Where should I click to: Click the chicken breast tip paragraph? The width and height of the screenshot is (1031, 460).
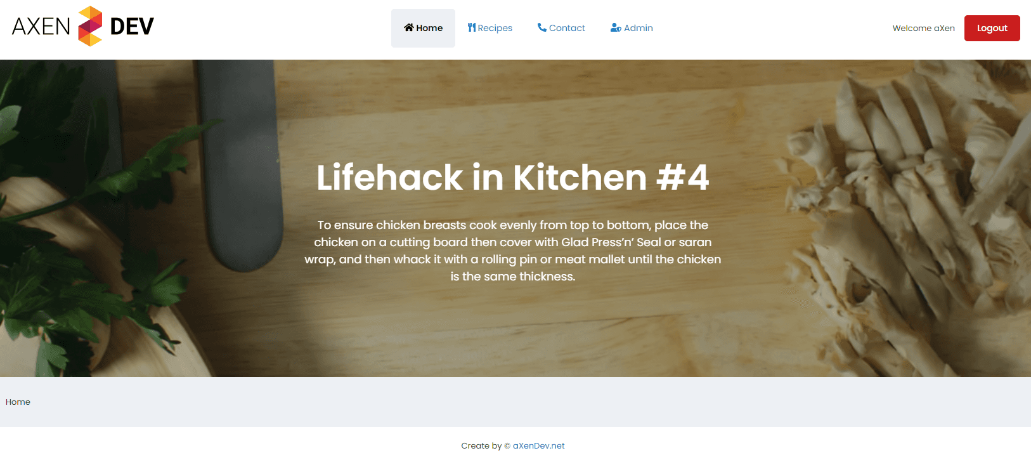click(512, 251)
